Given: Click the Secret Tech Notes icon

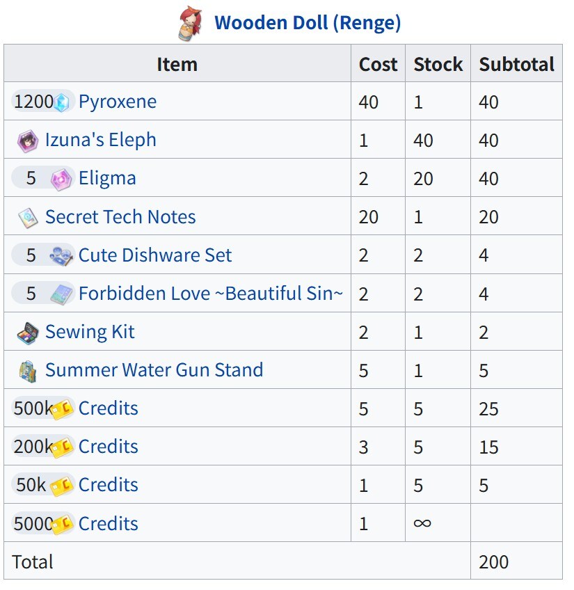Looking at the screenshot, I should click(28, 218).
